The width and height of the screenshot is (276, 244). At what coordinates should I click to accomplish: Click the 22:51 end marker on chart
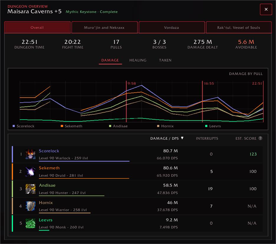(x=263, y=101)
